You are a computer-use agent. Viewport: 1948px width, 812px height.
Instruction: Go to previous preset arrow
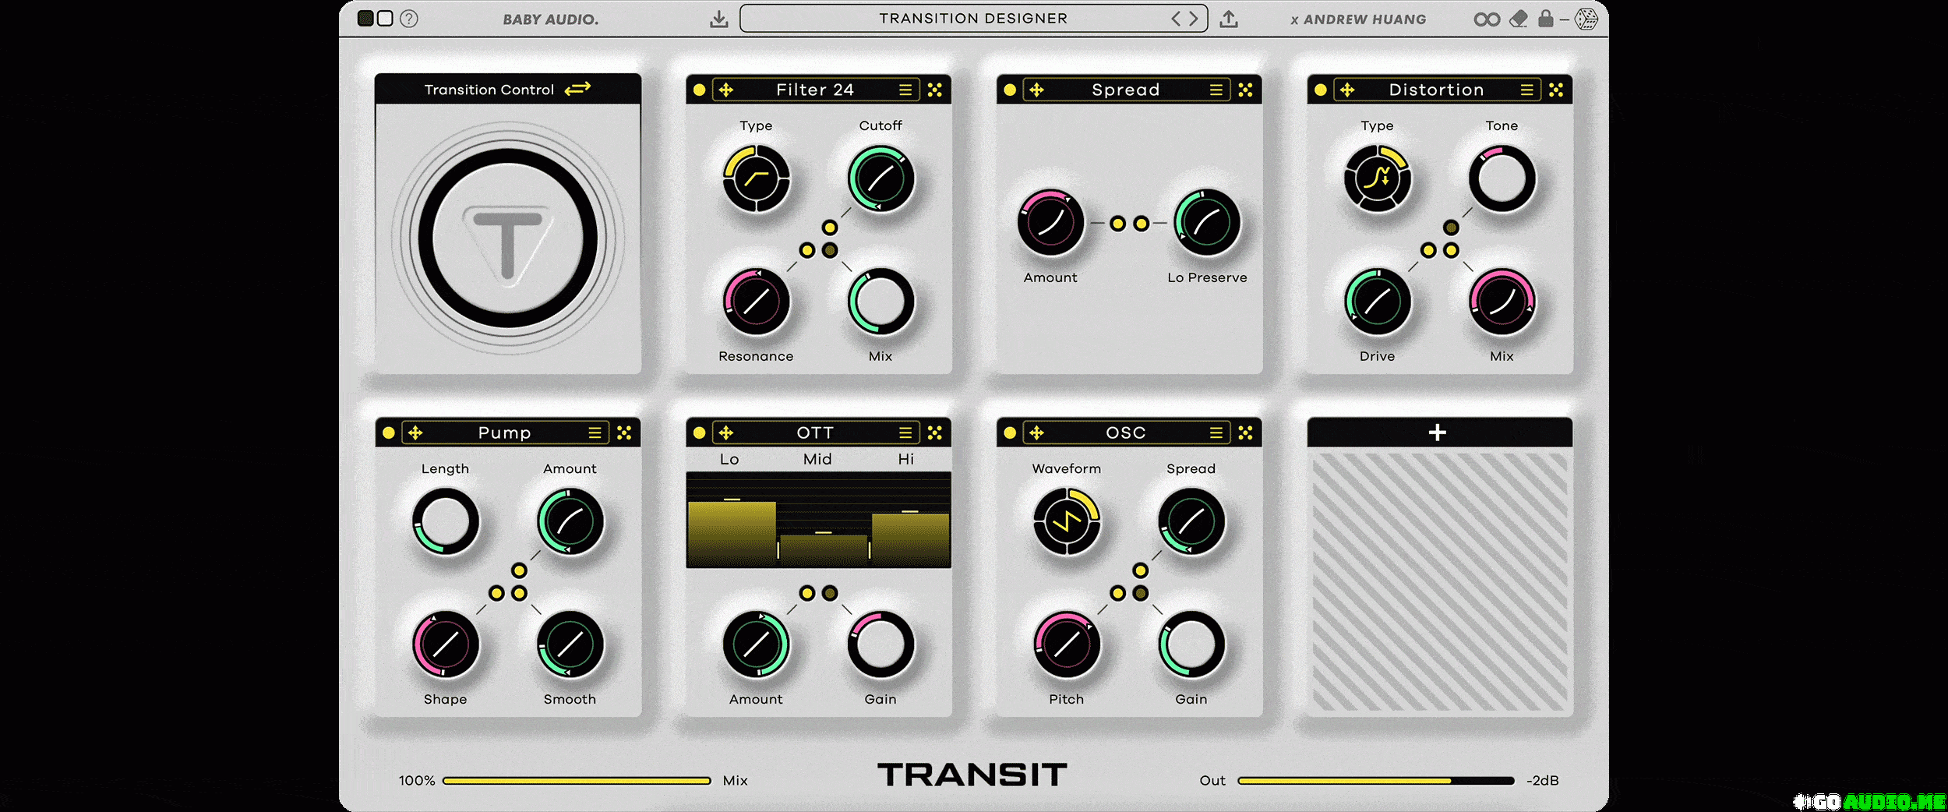(1176, 19)
